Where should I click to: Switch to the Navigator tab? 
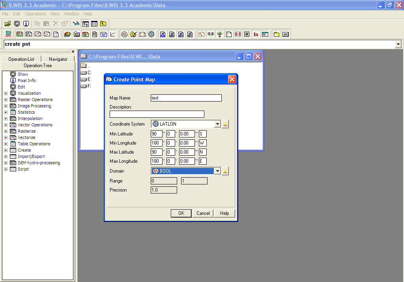(x=58, y=59)
